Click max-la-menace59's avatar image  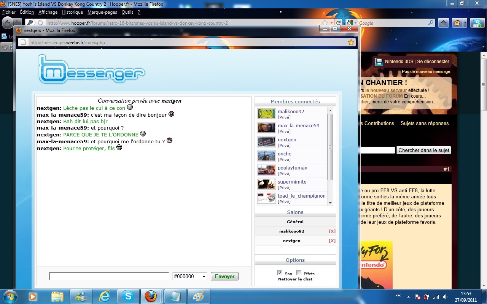pyautogui.click(x=266, y=128)
